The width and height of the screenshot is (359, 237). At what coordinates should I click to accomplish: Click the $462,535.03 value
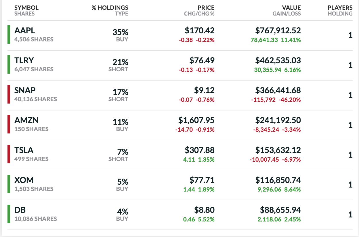pos(278,60)
